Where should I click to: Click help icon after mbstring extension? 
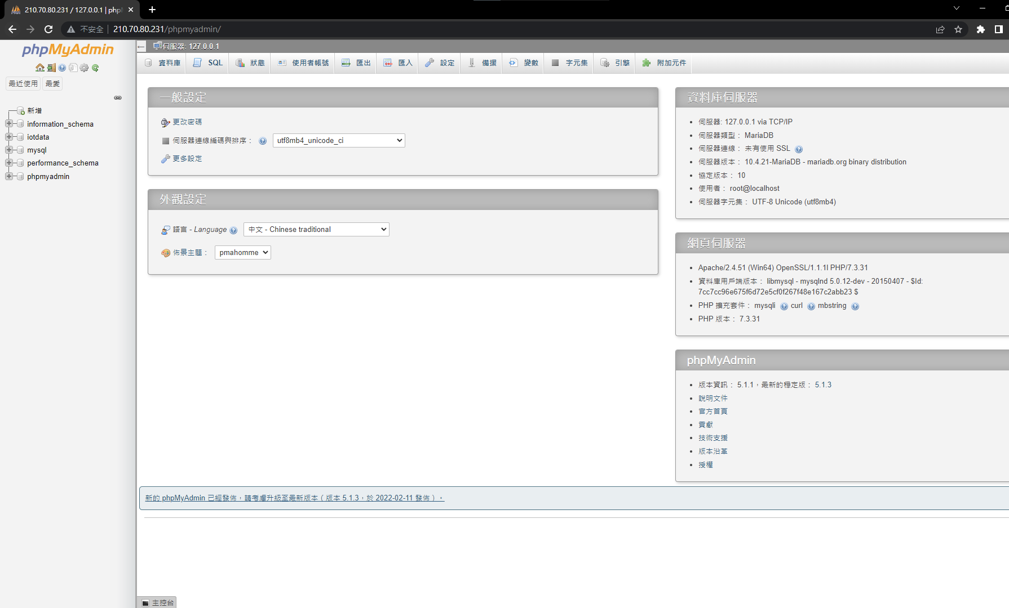(x=855, y=306)
